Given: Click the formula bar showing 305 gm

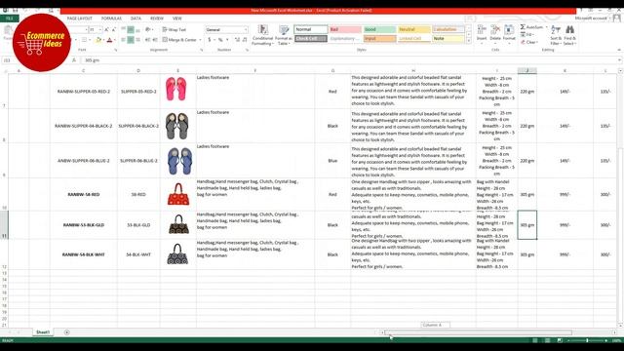Looking at the screenshot, I should pos(350,60).
